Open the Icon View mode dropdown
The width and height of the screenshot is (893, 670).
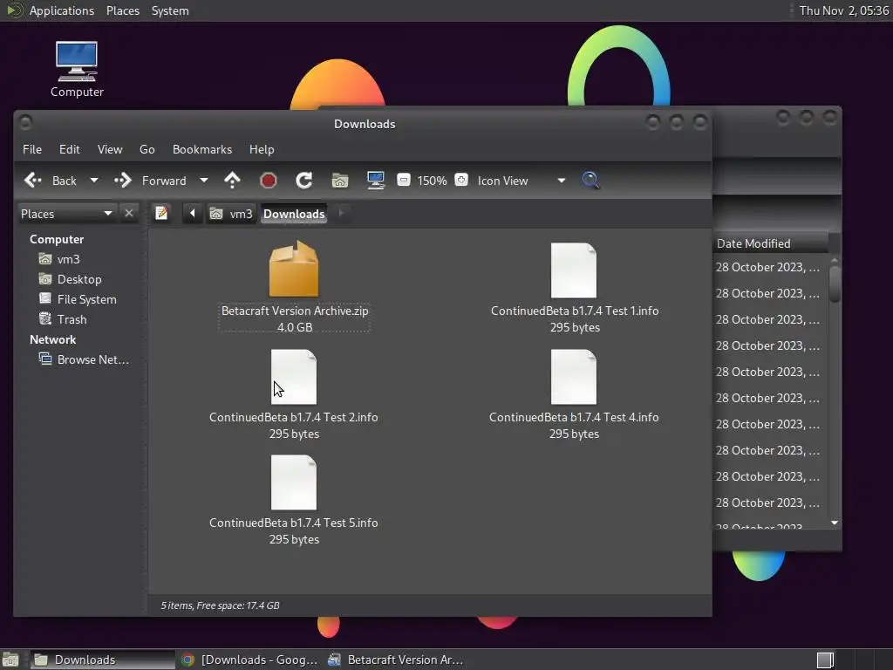pos(521,181)
